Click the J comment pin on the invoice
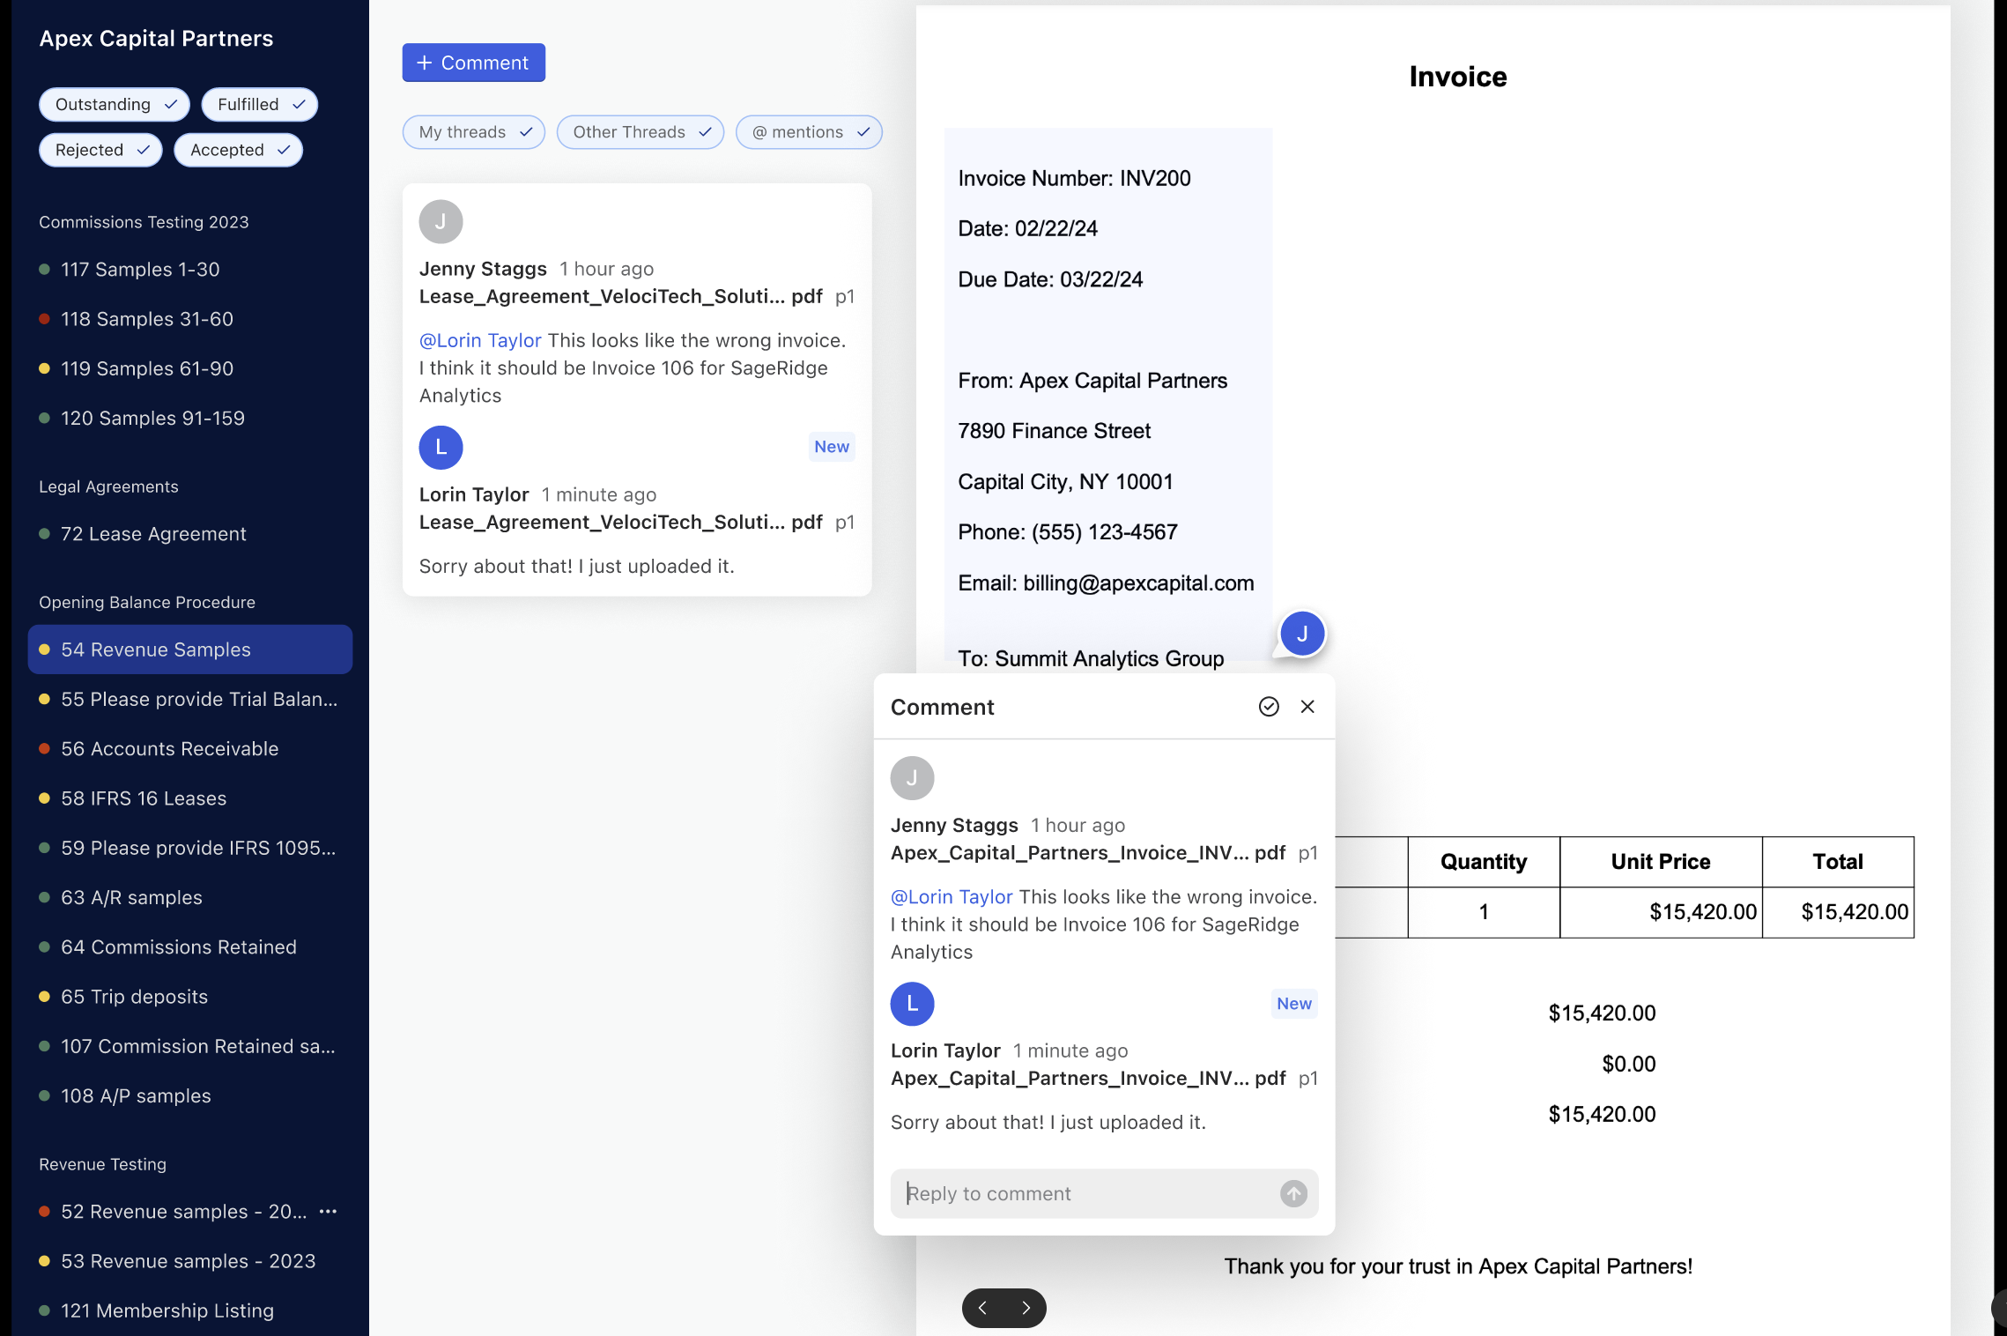This screenshot has width=2007, height=1336. (1301, 633)
